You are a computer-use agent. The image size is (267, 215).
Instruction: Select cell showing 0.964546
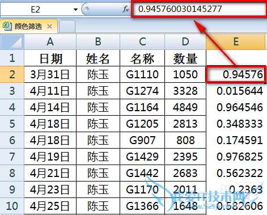(x=236, y=107)
